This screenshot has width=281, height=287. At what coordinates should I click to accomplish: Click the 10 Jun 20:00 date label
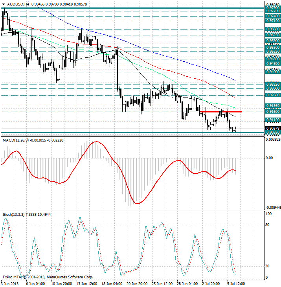61,284
